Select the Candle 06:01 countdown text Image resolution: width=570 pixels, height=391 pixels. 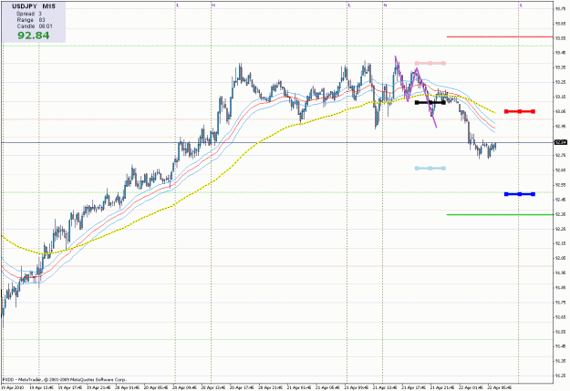(35, 26)
